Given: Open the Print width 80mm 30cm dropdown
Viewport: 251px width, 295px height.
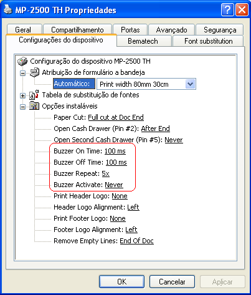Looking at the screenshot, I should click(x=190, y=84).
